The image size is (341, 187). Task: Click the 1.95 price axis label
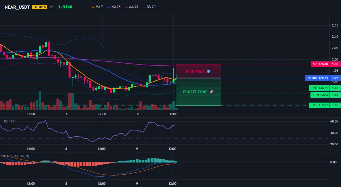pos(335,71)
